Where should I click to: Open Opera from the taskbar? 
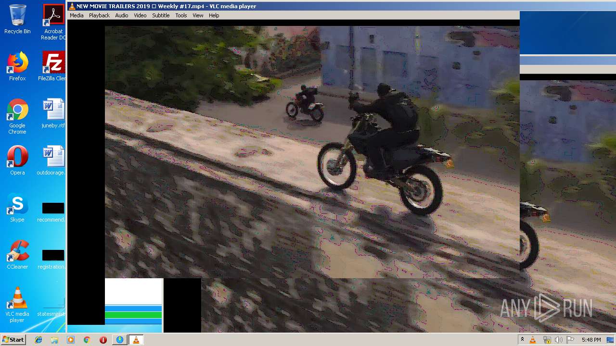point(103,340)
